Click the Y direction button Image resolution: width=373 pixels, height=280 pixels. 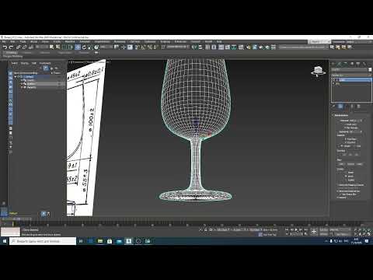pyautogui.click(x=350, y=155)
